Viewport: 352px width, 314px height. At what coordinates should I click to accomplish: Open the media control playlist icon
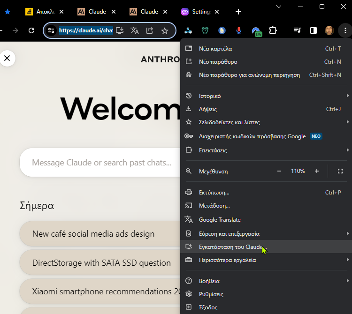[x=298, y=30]
